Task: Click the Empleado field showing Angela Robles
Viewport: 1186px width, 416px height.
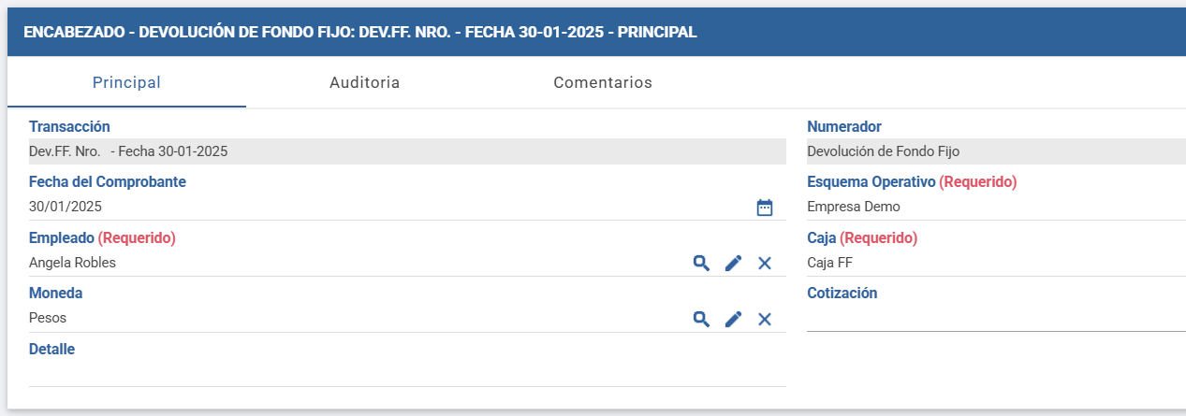Action: point(356,263)
